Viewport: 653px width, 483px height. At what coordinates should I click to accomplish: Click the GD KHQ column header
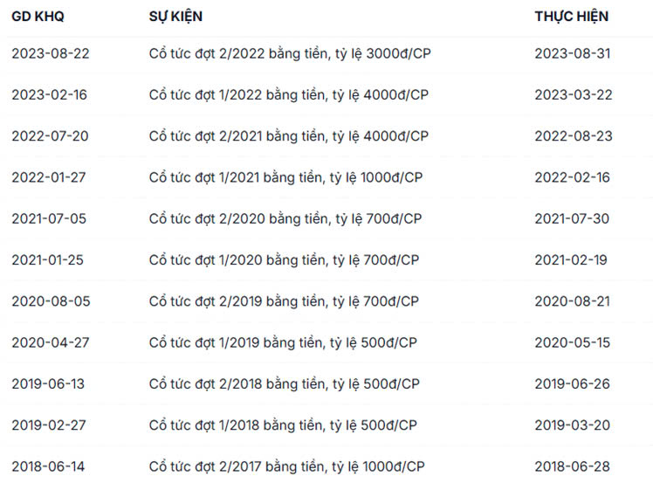tap(38, 17)
